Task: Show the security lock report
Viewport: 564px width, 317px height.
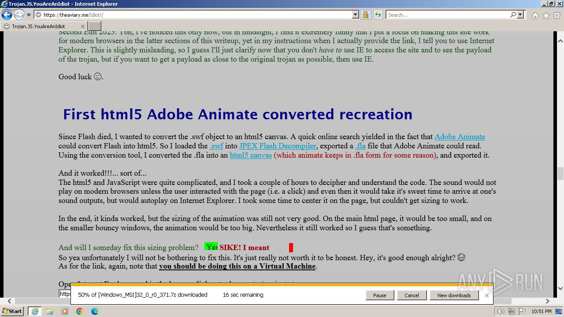Action: [365, 15]
